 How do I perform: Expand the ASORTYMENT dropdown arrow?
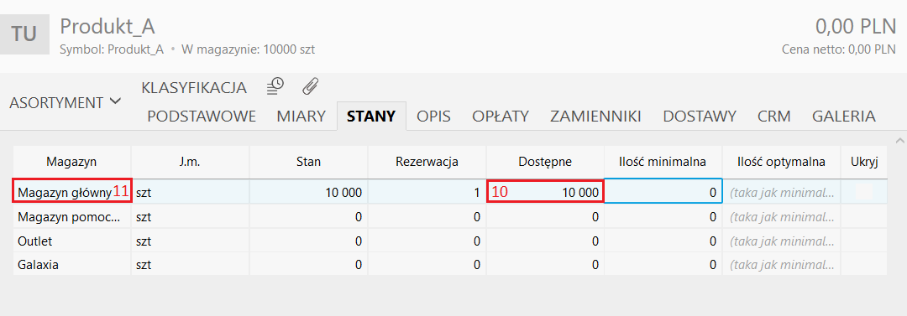tap(115, 101)
